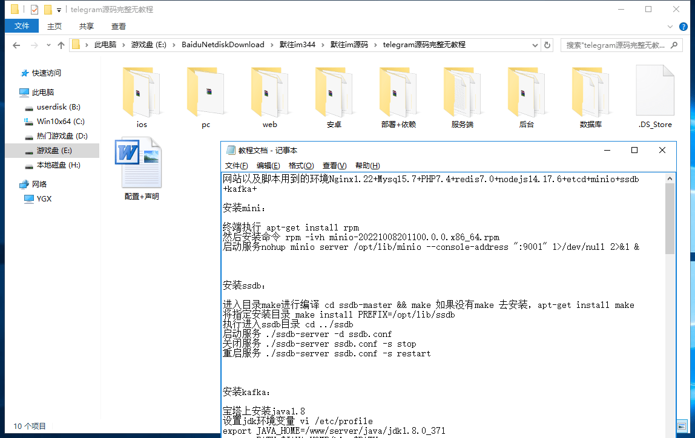
Task: Switch to the 主页 ribbon tab
Action: point(54,27)
